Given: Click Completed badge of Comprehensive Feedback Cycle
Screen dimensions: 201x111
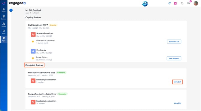Looking at the screenshot, I should (62, 94).
